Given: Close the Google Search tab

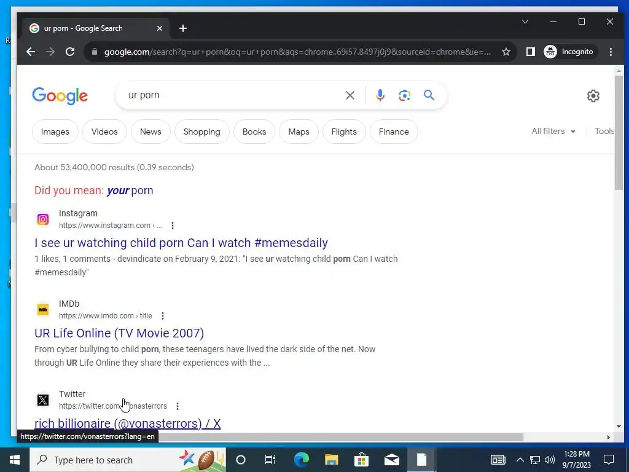Looking at the screenshot, I should click(x=160, y=28).
